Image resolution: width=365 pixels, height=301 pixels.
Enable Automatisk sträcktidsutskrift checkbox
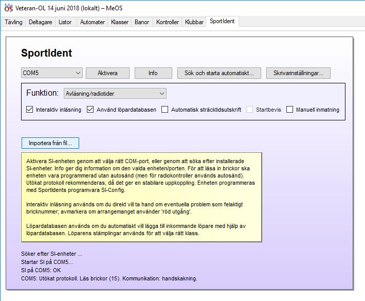click(x=165, y=109)
